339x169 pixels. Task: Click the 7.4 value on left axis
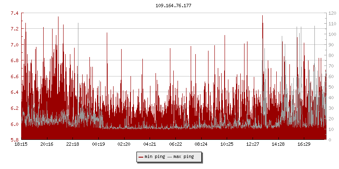pyautogui.click(x=14, y=13)
